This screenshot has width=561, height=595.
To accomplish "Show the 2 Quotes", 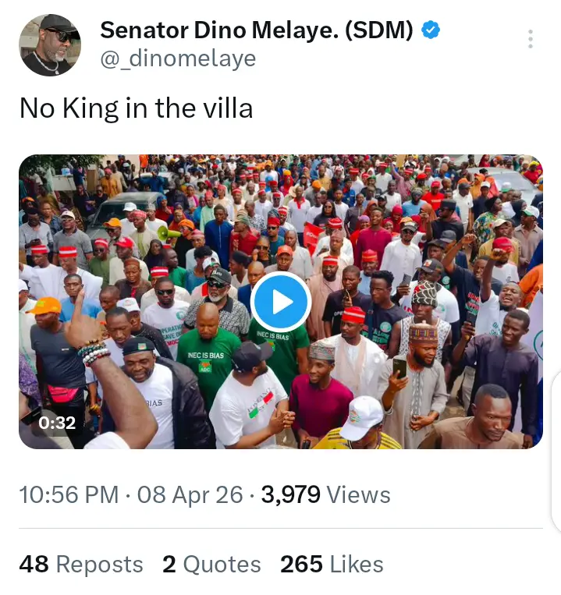I will (x=211, y=564).
